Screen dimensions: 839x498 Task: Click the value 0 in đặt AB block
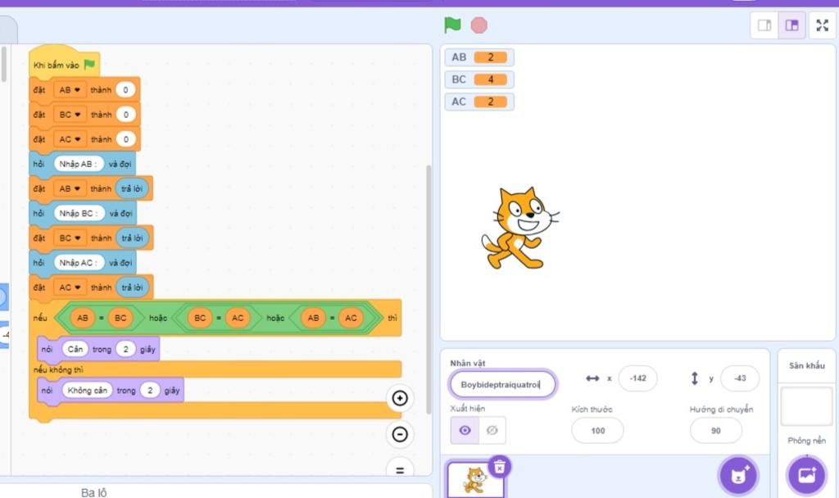pos(125,90)
